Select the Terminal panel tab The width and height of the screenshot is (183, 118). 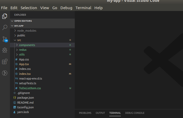coord(115,113)
